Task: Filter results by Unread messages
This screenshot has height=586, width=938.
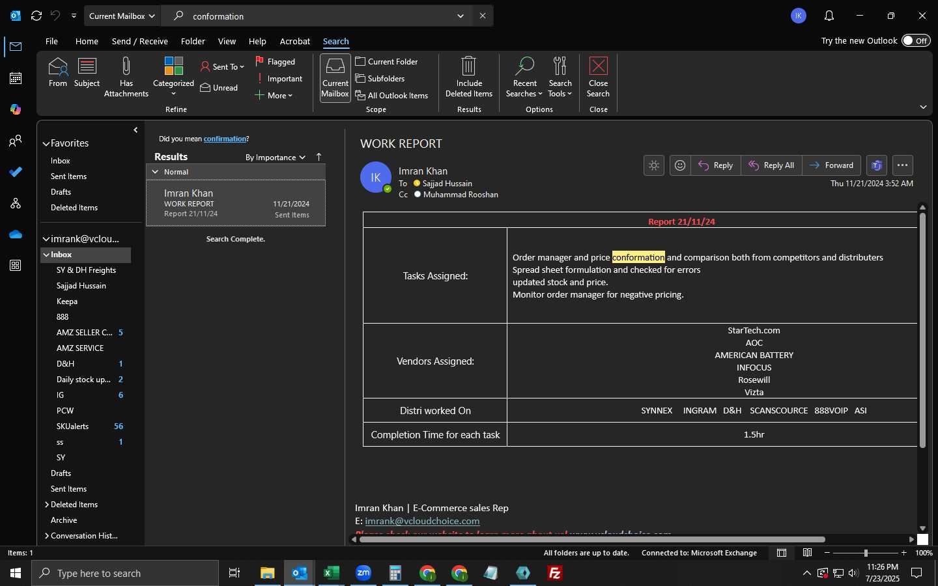Action: tap(220, 87)
